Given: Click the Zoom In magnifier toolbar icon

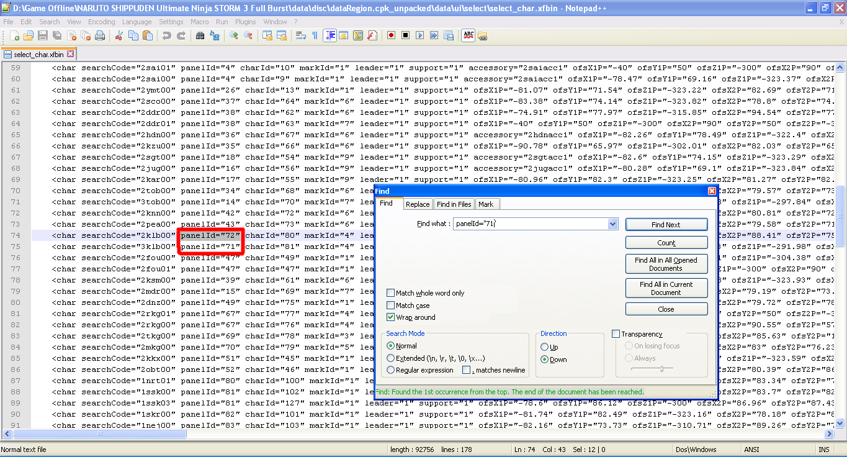Looking at the screenshot, I should coord(233,35).
